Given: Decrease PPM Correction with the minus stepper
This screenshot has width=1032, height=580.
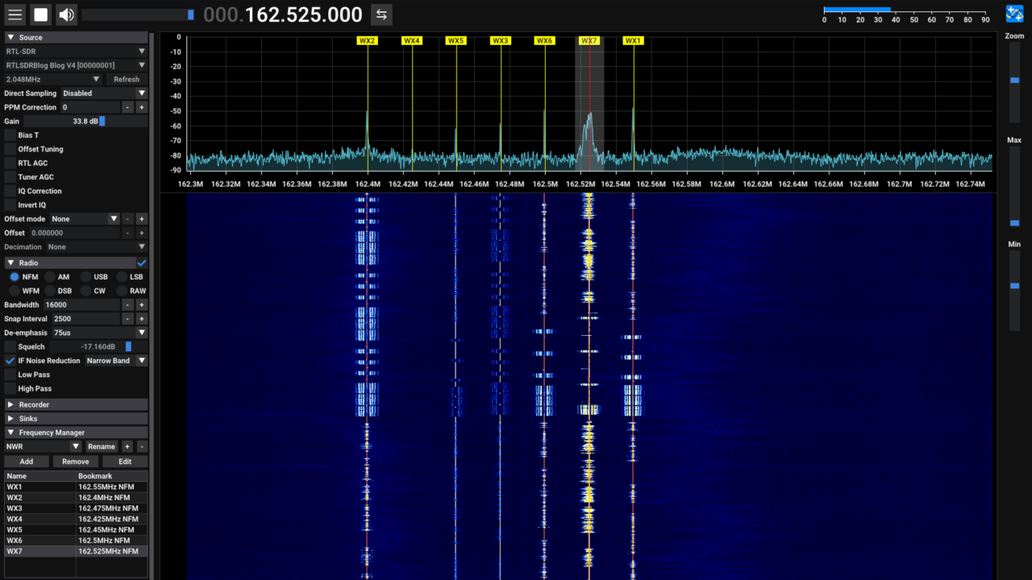Looking at the screenshot, I should [x=127, y=106].
